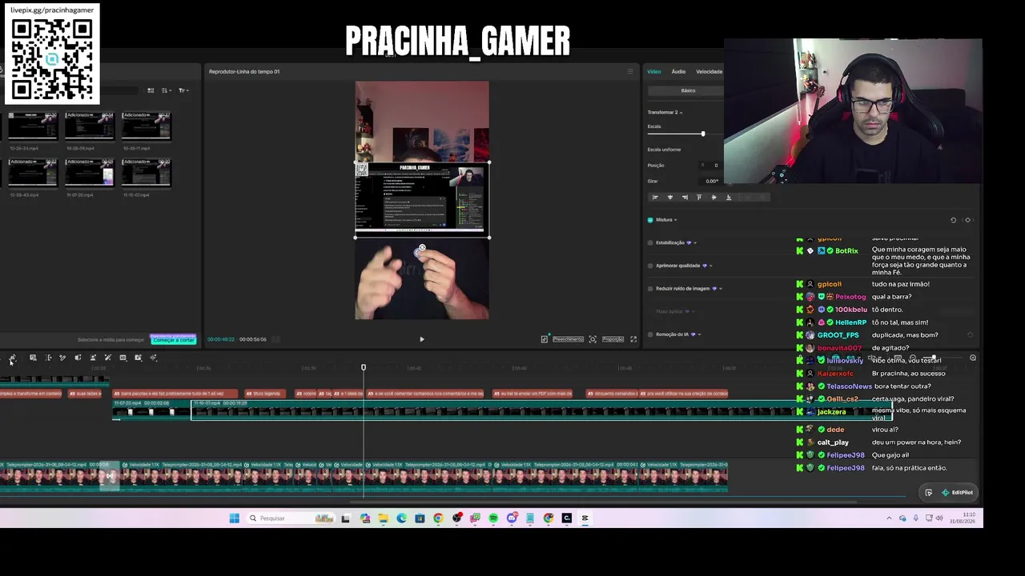Switch to the Áudio tab

[678, 72]
